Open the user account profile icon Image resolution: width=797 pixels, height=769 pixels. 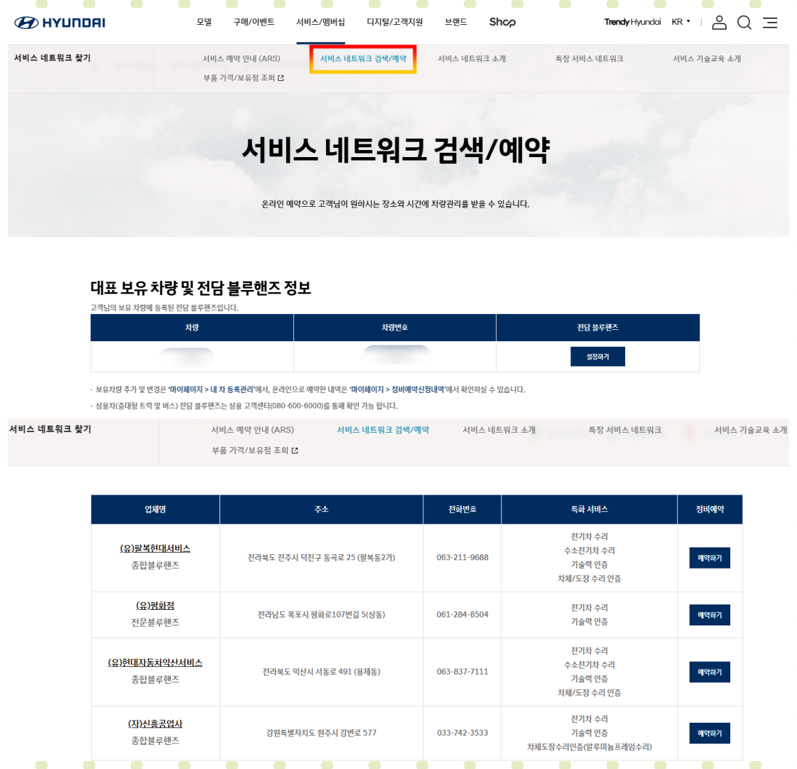coord(719,22)
